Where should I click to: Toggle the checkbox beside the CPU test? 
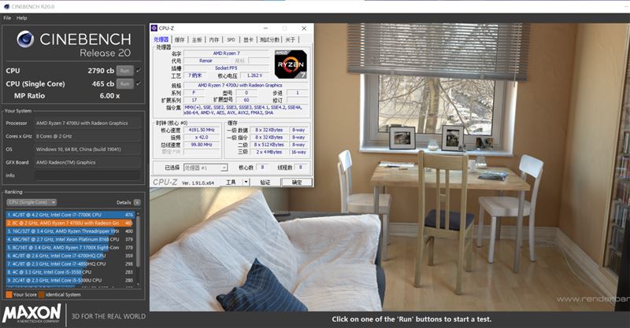(x=139, y=71)
